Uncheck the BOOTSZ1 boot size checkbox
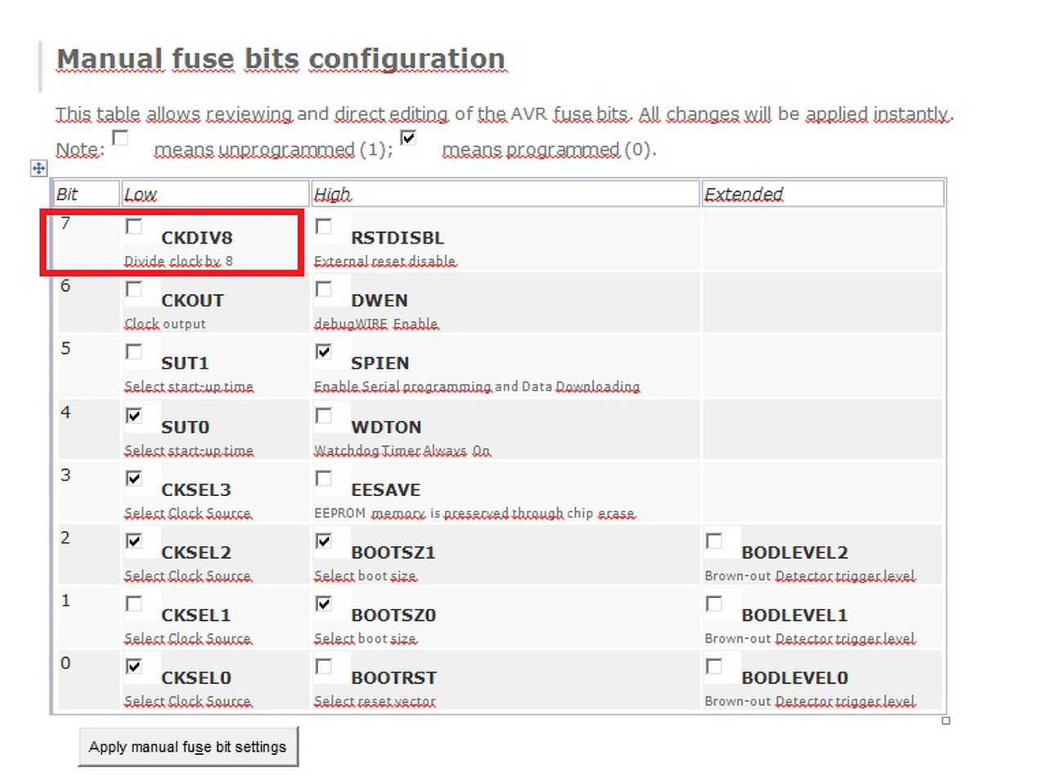The width and height of the screenshot is (1047, 782). [x=324, y=541]
